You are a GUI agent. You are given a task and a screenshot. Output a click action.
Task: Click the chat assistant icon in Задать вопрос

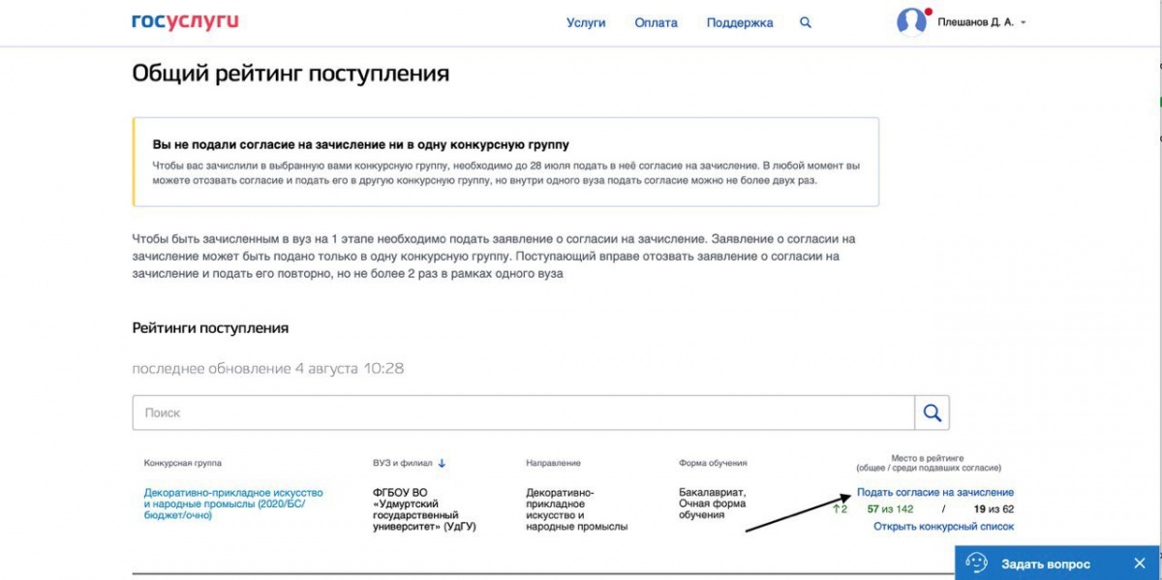(x=976, y=564)
